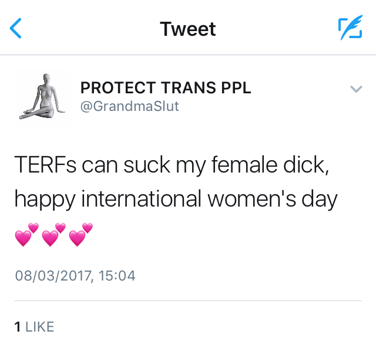Tap the "happy international women's day" line
The image size is (376, 348).
(176, 200)
